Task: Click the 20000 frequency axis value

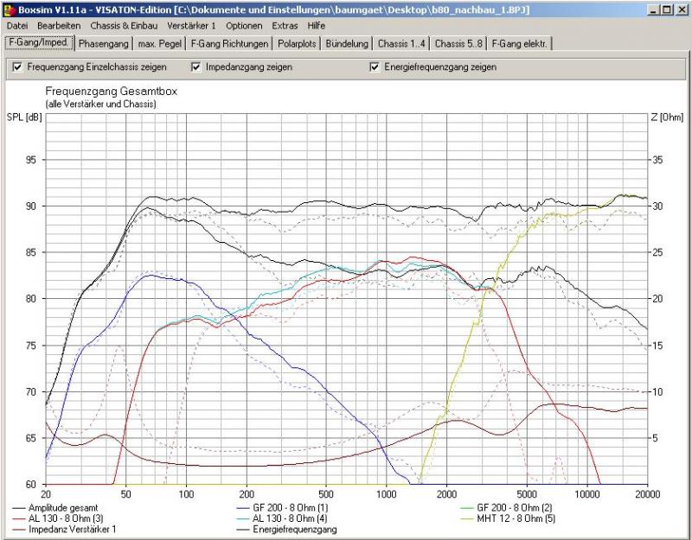Action: coord(647,494)
